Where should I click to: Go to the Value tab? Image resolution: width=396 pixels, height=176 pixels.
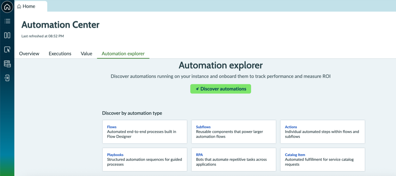coord(86,54)
